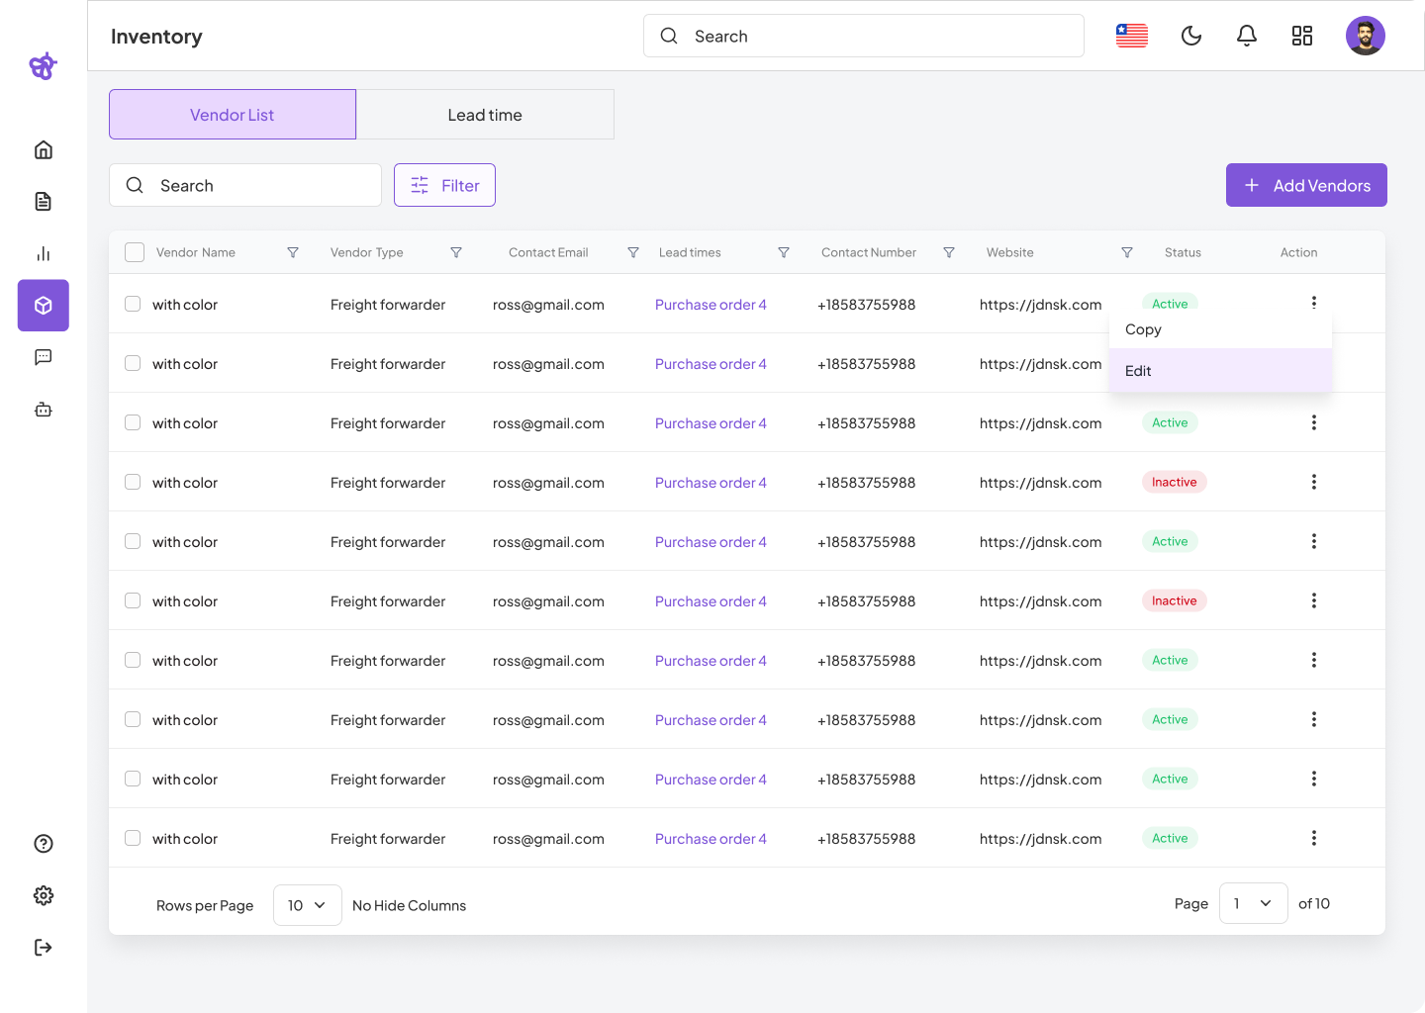Open the Page number dropdown
Image resolution: width=1425 pixels, height=1013 pixels.
[x=1253, y=903]
